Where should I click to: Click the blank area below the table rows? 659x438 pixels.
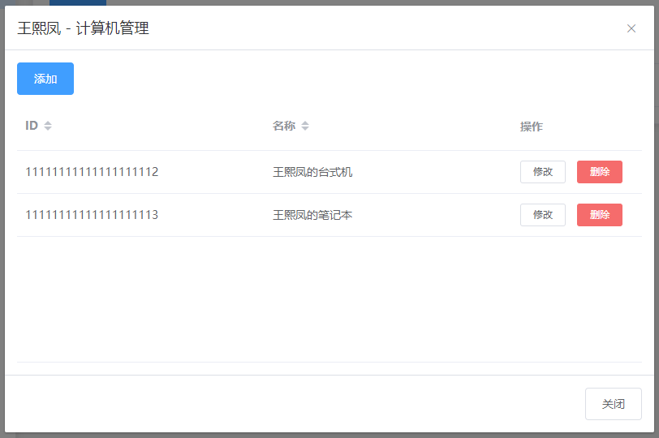pos(329,300)
